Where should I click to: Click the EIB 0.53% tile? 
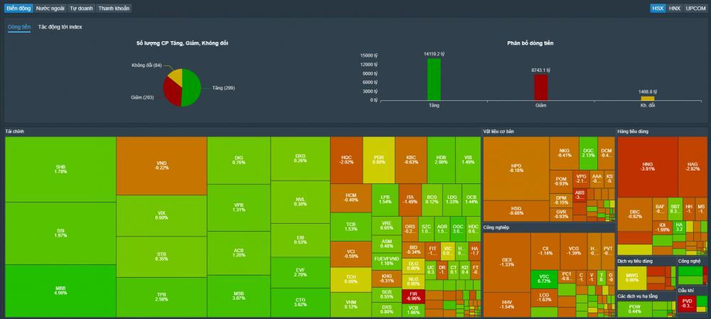tap(300, 239)
